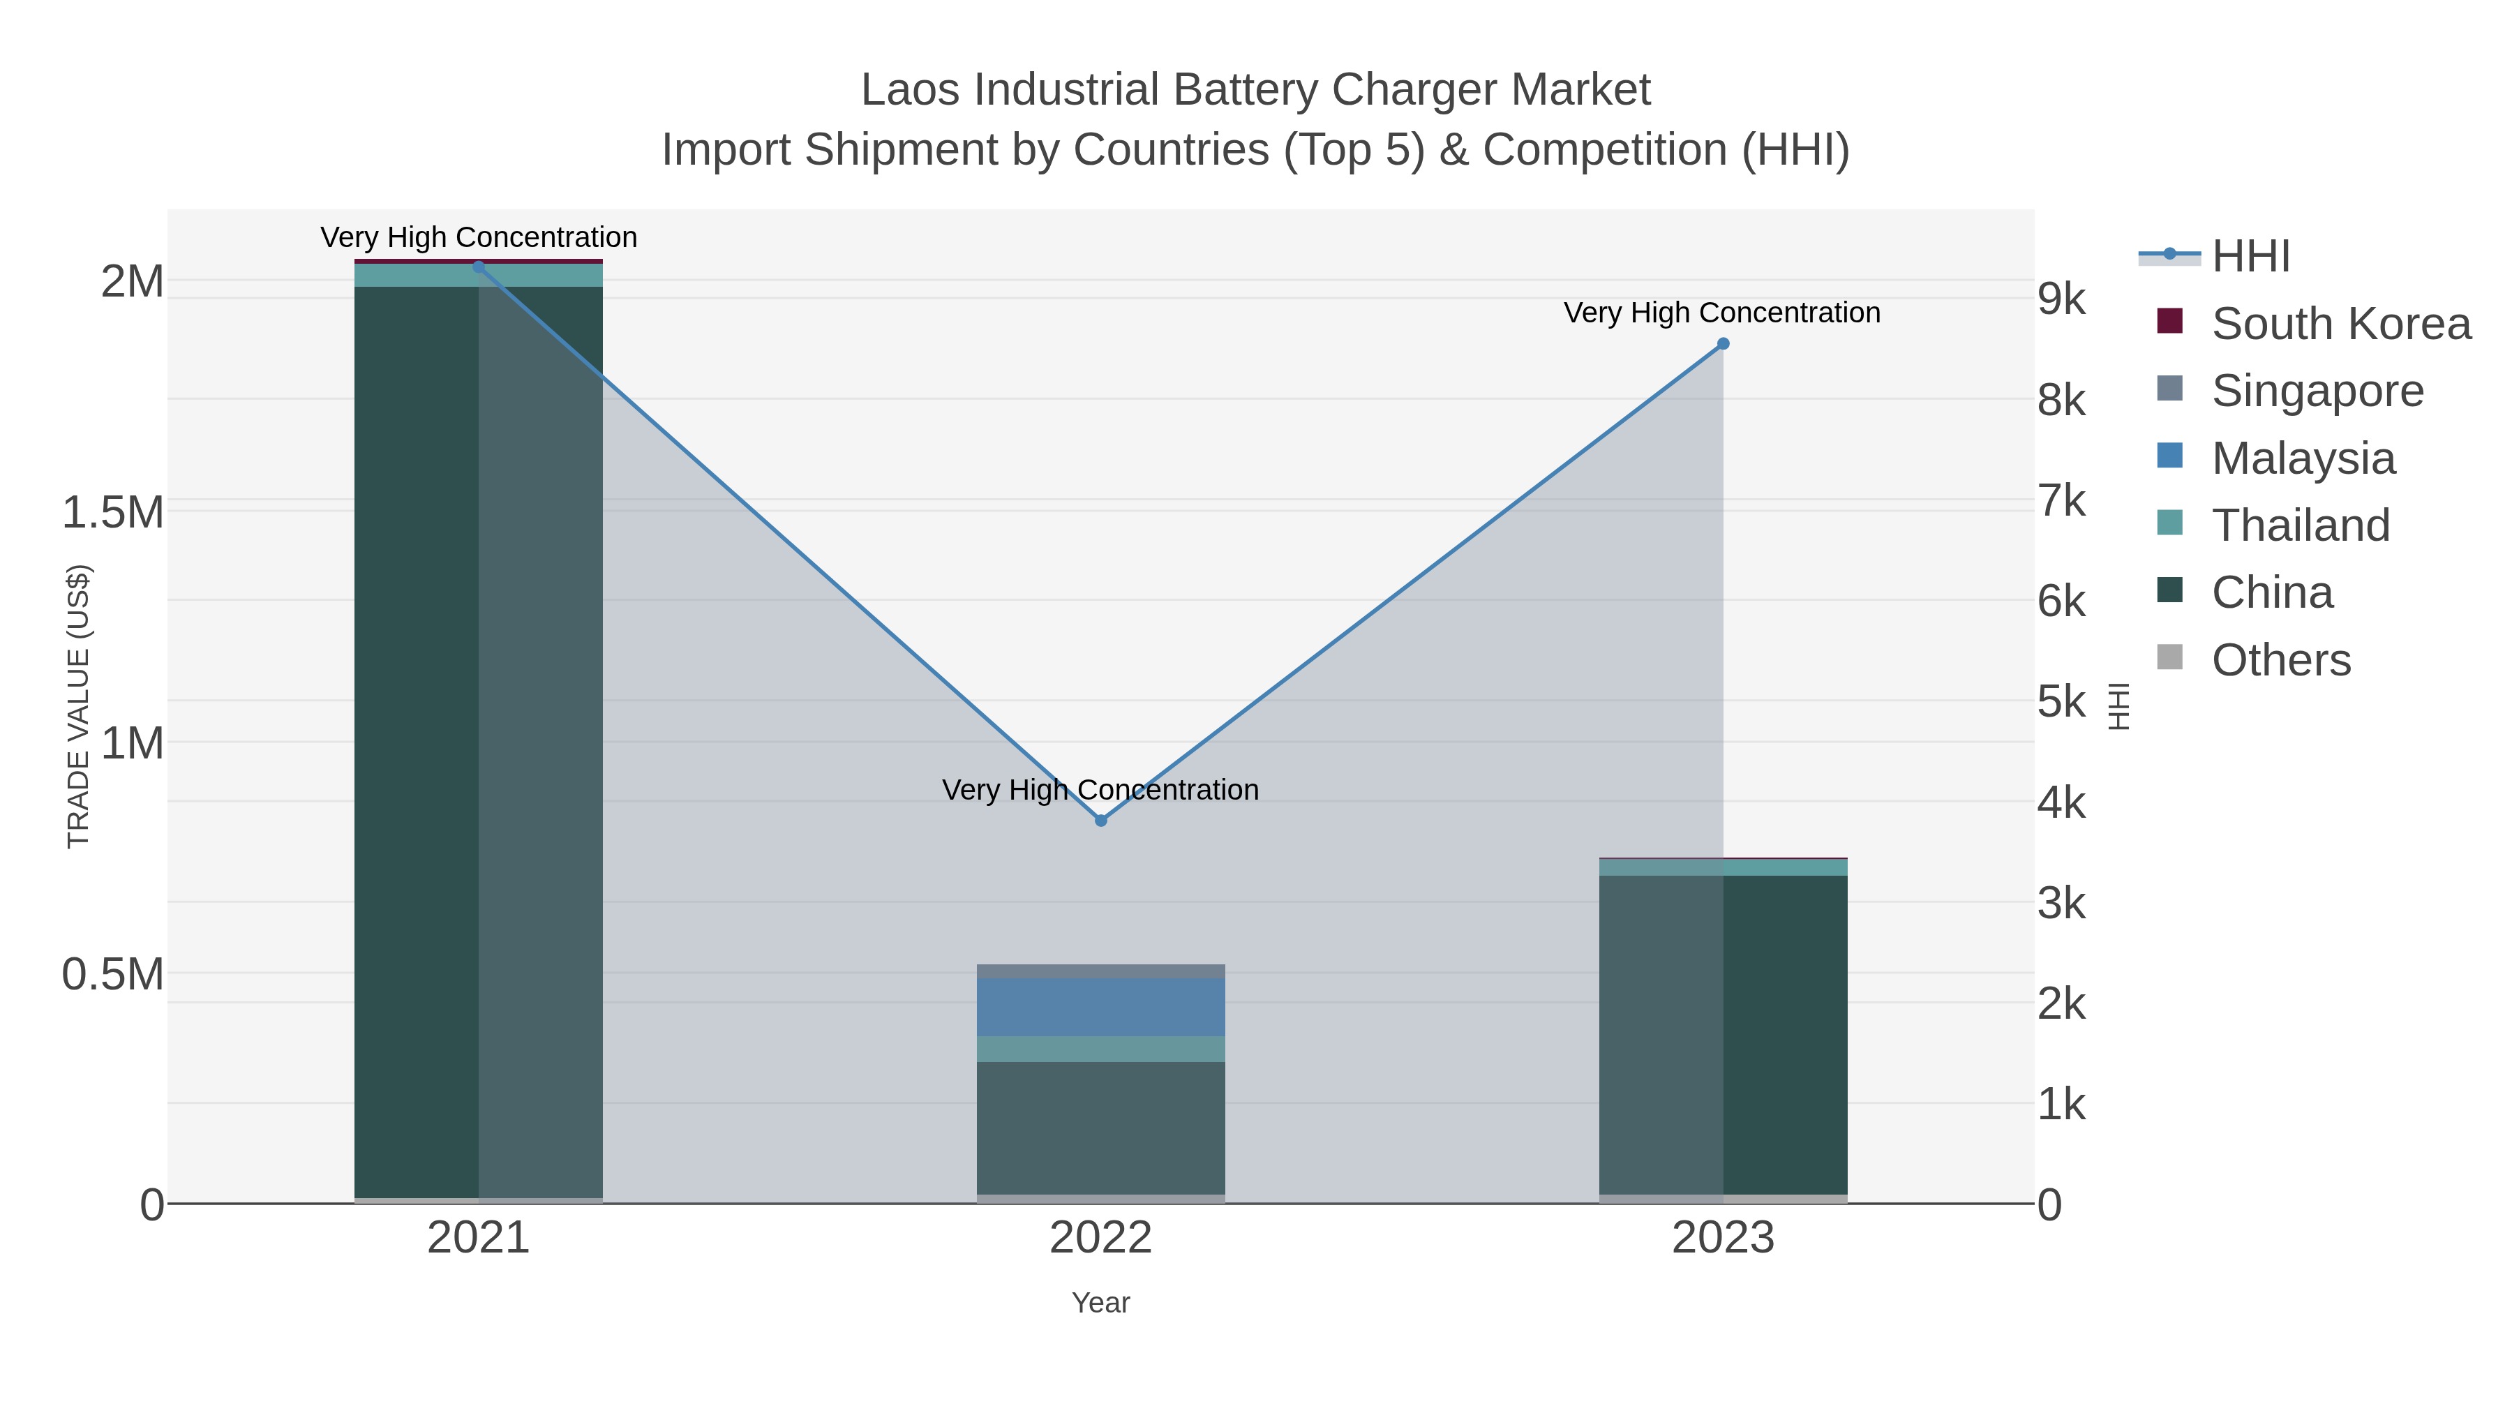2512x1413 pixels.
Task: Click the China segment of 2022 bar
Action: [1101, 1128]
